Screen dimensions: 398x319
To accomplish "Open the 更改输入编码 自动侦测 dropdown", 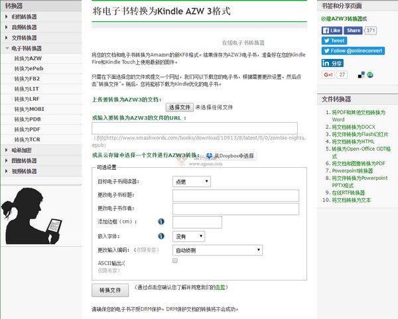I will tap(218, 250).
